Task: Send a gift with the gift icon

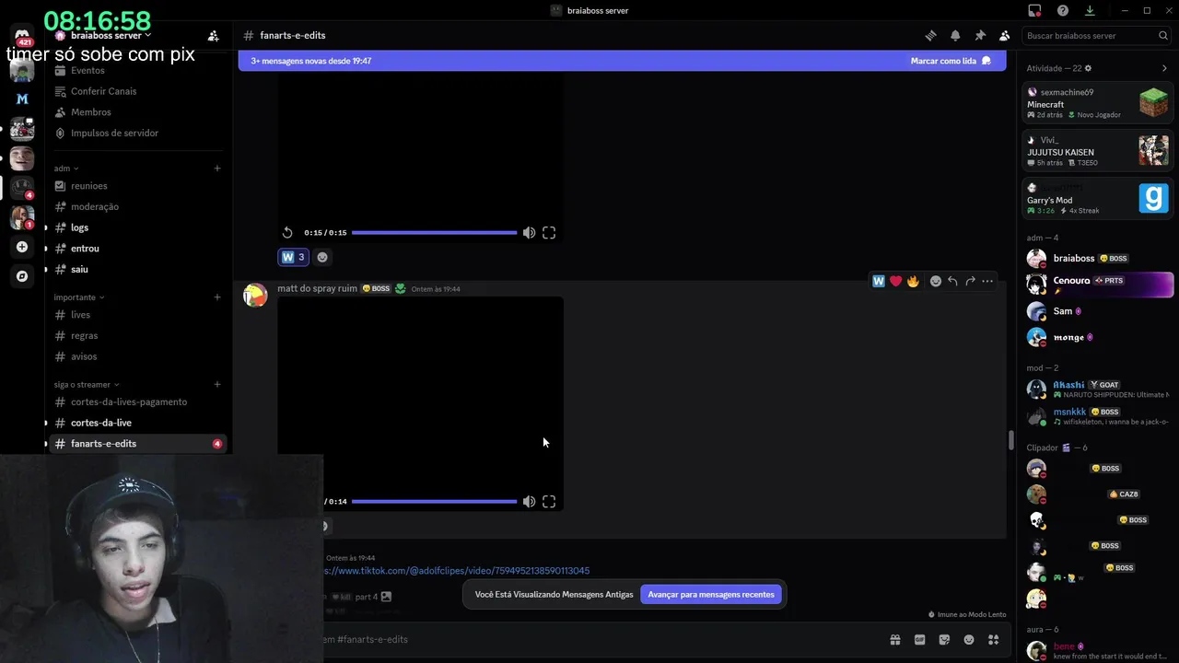Action: tap(894, 639)
